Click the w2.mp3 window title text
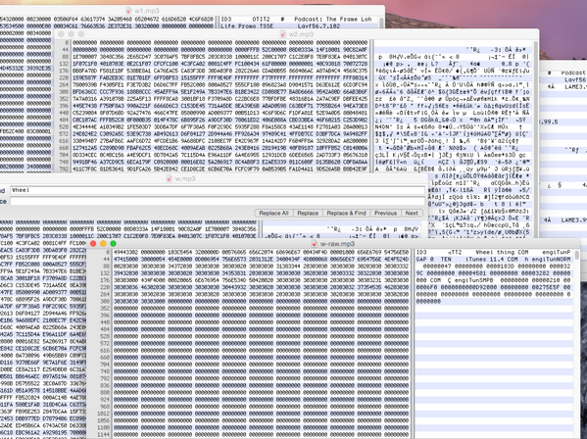Viewport: 587px width, 439px height. pos(301,34)
